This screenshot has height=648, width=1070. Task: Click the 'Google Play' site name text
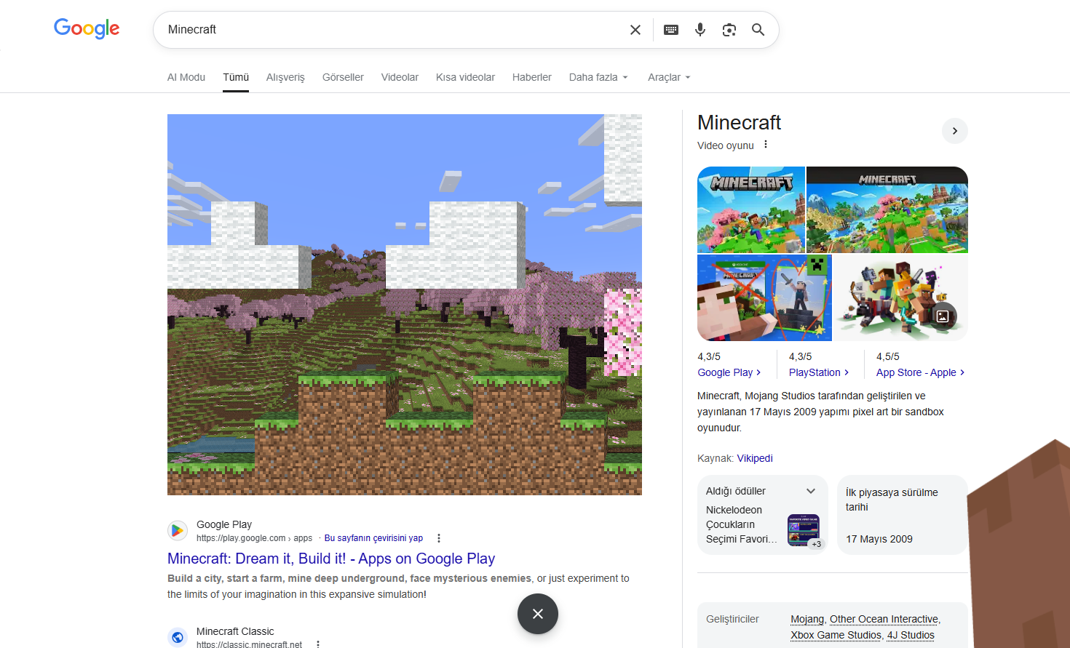(x=224, y=524)
